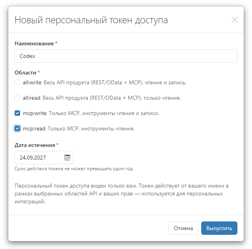
Task: Close the new personal access token dialog
Action: pyautogui.click(x=235, y=20)
